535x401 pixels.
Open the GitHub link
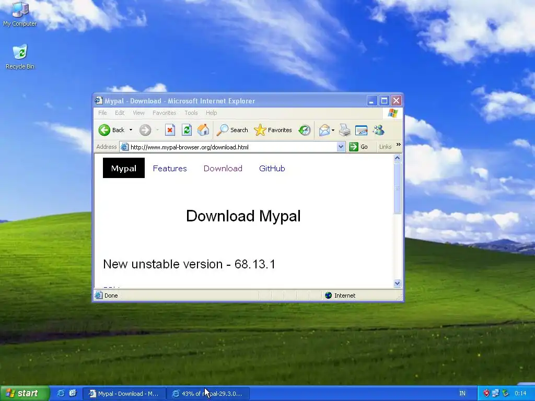(272, 169)
